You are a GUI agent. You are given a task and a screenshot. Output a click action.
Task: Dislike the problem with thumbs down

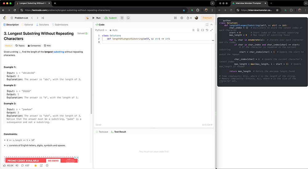[x=17, y=166]
